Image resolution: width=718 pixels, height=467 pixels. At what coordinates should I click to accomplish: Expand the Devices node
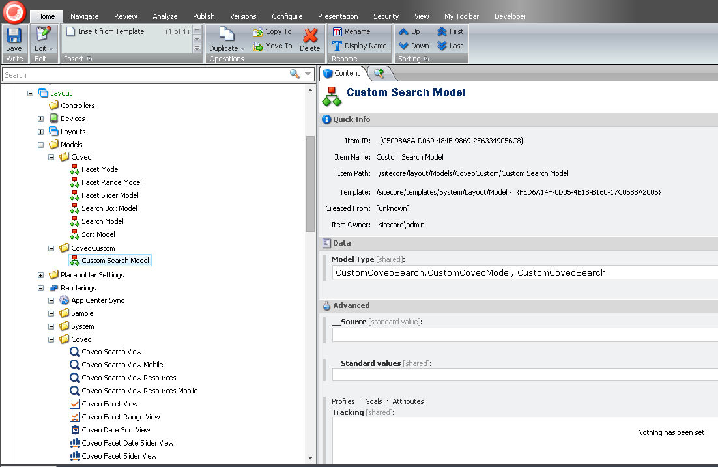(41, 119)
